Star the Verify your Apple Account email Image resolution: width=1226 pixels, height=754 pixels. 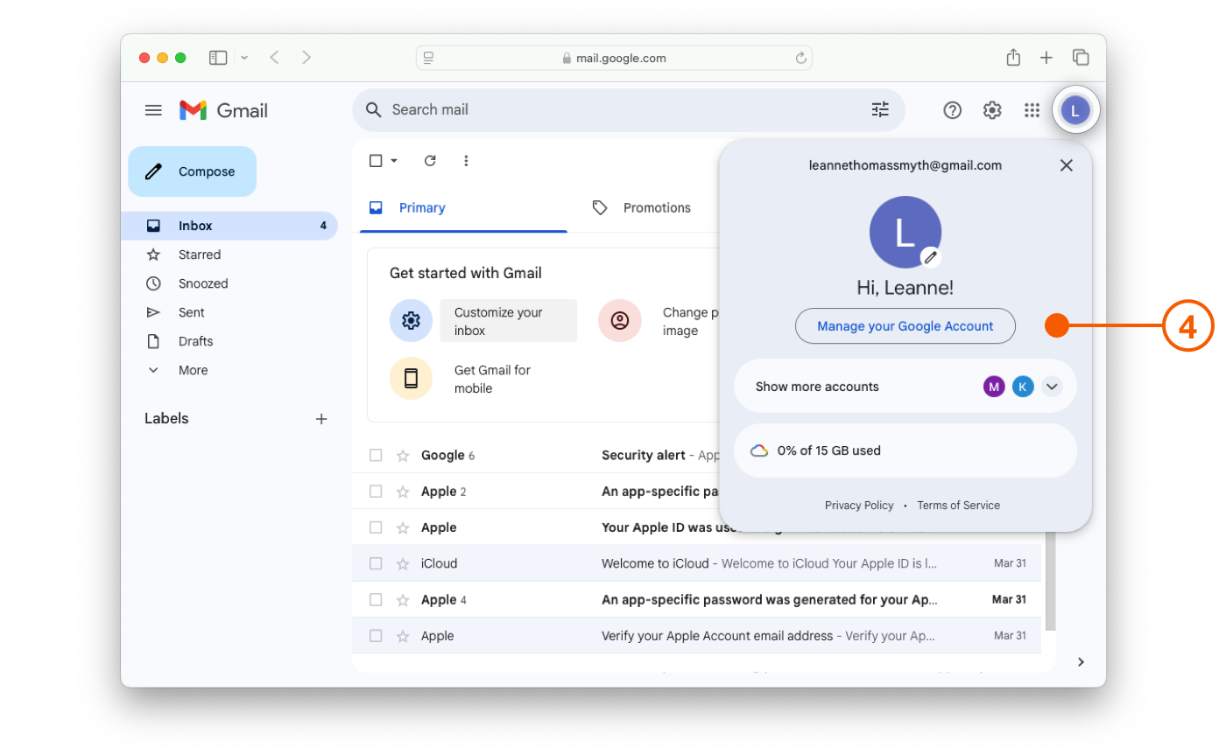(403, 637)
